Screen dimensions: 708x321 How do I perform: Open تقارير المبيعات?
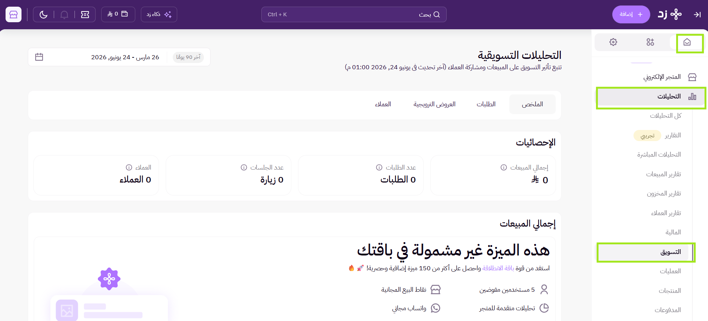tap(664, 174)
